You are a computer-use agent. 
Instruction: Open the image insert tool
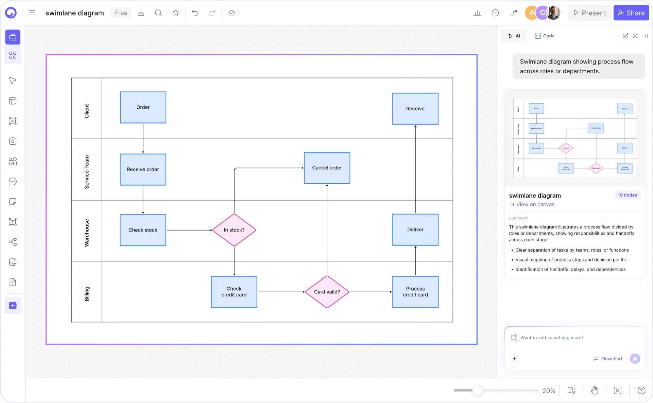coord(13,262)
